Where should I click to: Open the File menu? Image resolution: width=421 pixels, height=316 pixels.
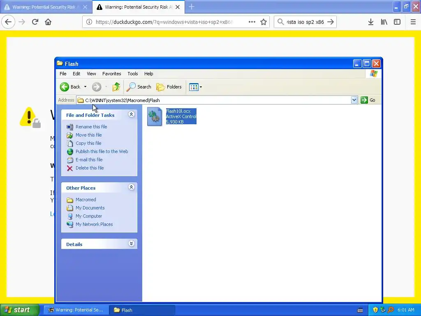pos(63,74)
